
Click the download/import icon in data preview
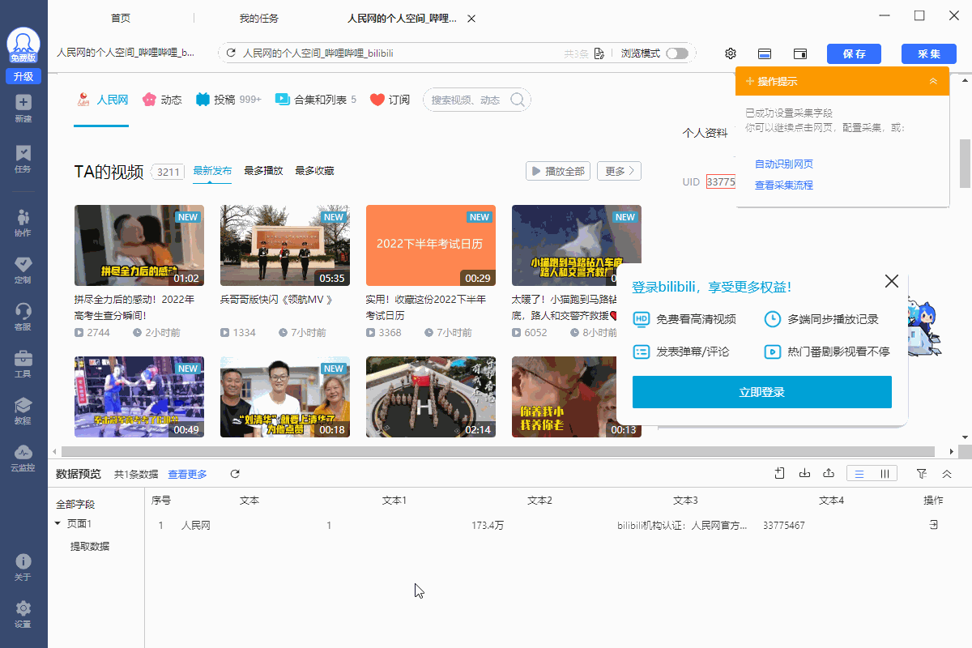[x=804, y=473]
